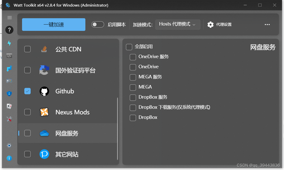
Task: Check the 网盘服务 checkbox in left list
Action: point(28,133)
